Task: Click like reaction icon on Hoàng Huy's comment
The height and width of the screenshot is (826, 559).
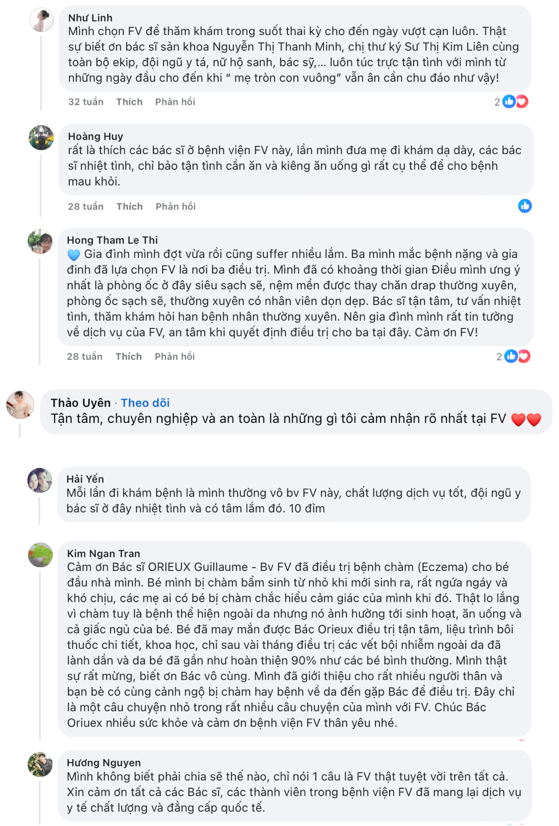Action: click(x=525, y=206)
